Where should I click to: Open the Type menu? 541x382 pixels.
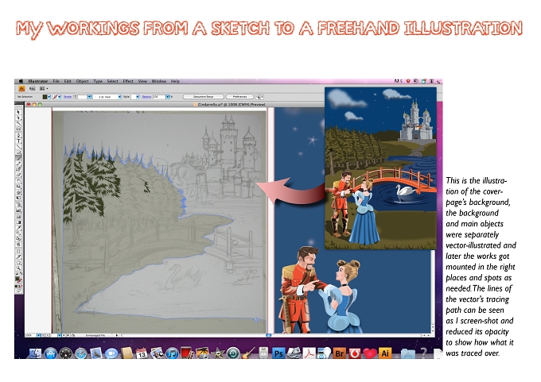[x=98, y=81]
